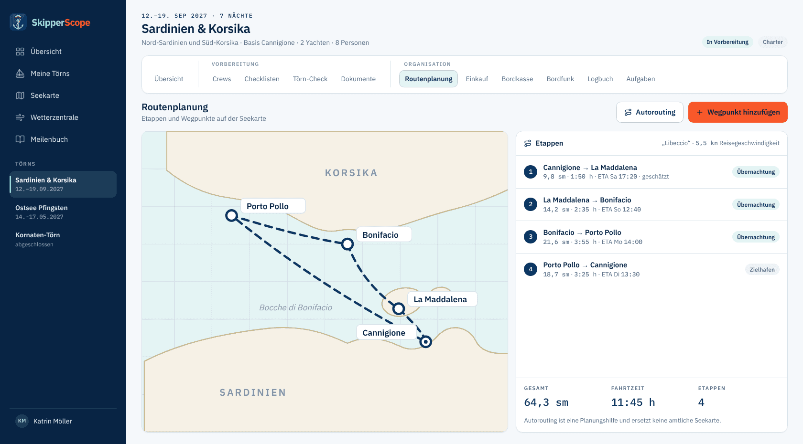Image resolution: width=803 pixels, height=444 pixels.
Task: Select Bonifacio waypoint marker on map
Action: pyautogui.click(x=347, y=244)
